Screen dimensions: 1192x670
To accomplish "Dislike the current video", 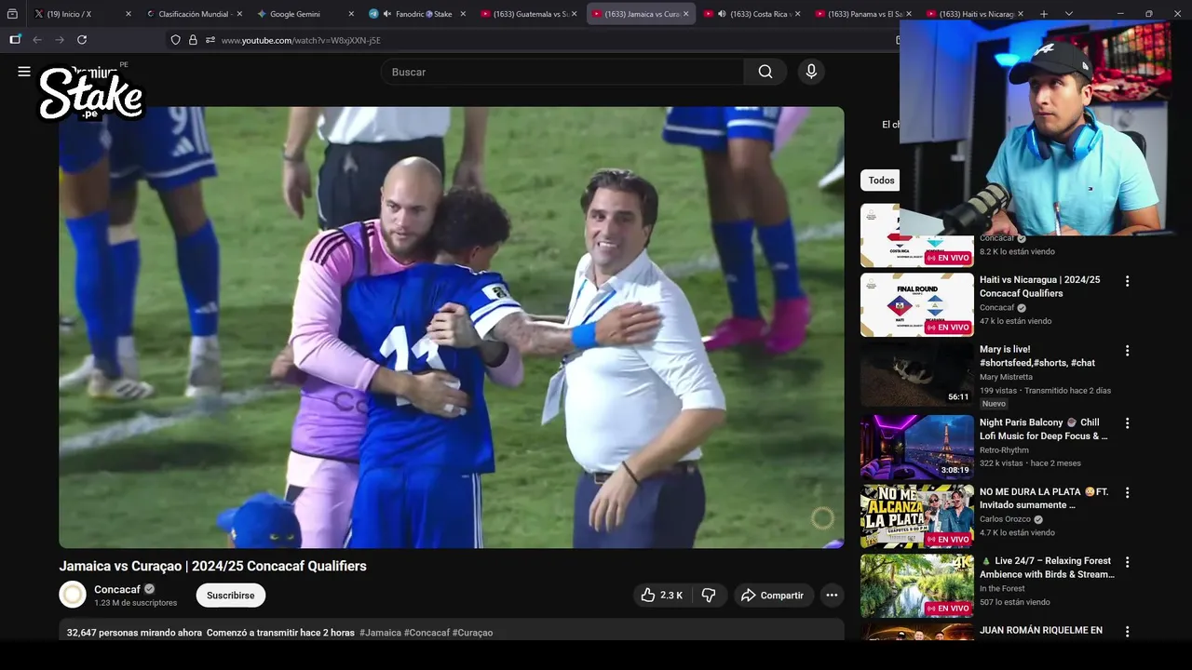I will pyautogui.click(x=709, y=596).
